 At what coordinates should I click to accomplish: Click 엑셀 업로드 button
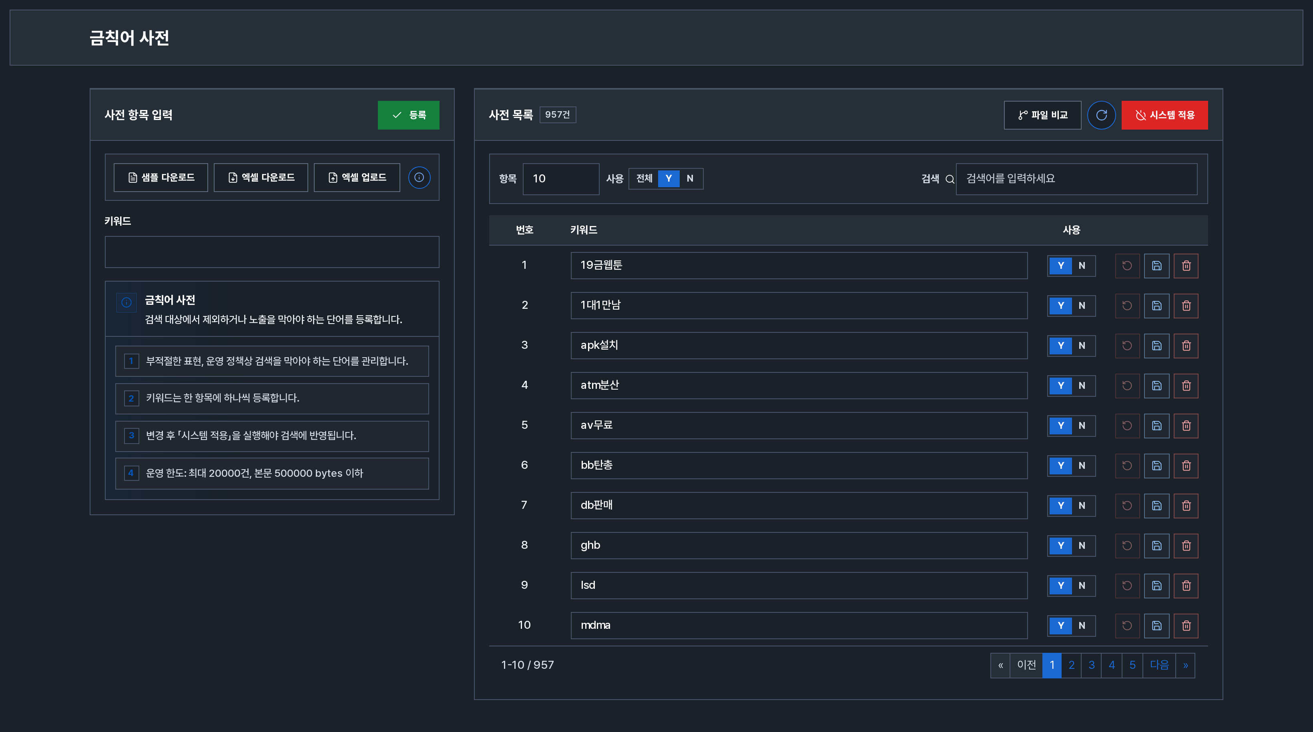pos(357,177)
